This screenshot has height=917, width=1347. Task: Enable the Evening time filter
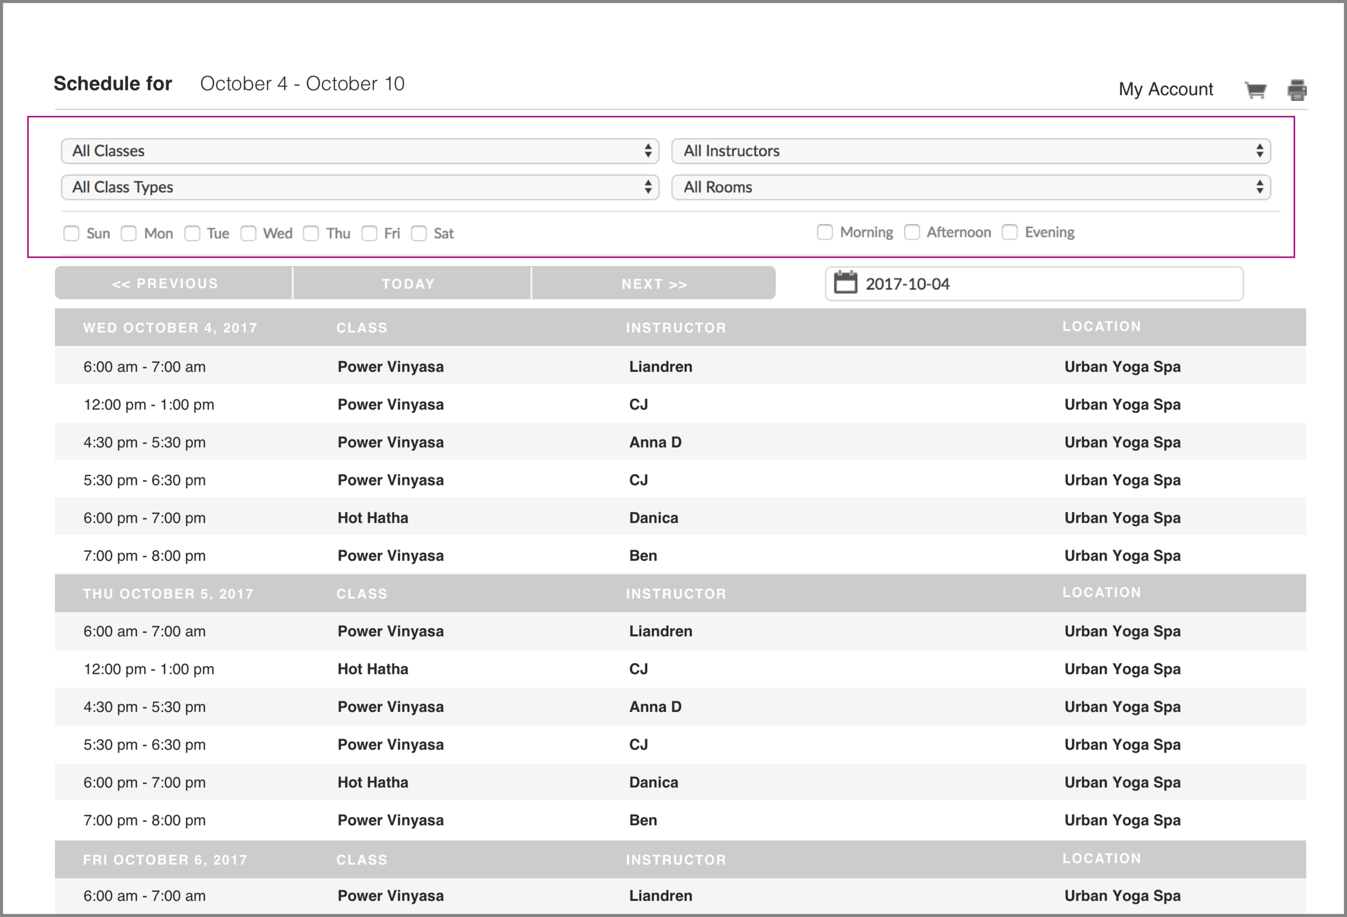coord(1010,232)
